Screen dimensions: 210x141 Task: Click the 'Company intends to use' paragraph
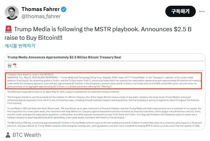coord(103,100)
